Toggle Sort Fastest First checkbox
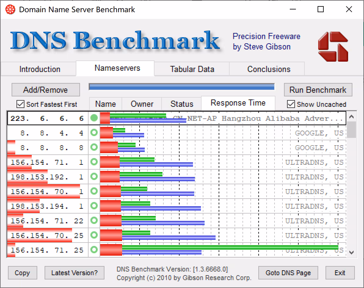The width and height of the screenshot is (364, 288). pyautogui.click(x=20, y=104)
